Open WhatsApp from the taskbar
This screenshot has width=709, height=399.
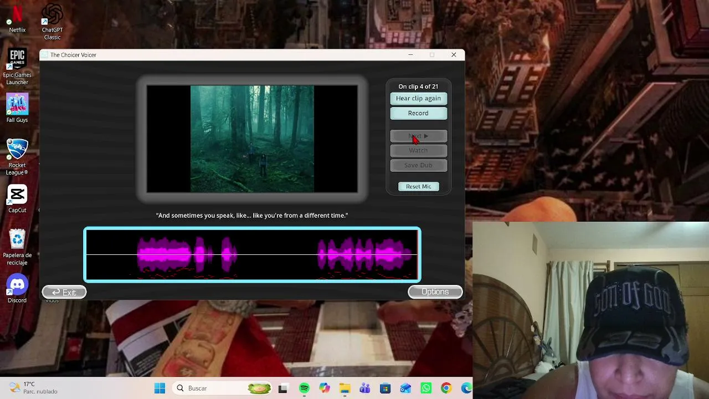pyautogui.click(x=425, y=388)
